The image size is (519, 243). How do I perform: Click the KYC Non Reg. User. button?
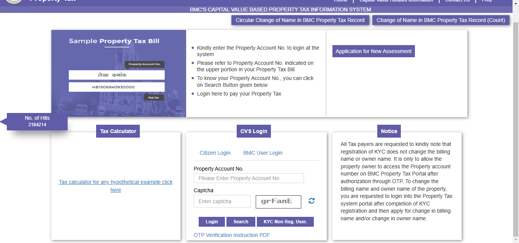pos(285,222)
